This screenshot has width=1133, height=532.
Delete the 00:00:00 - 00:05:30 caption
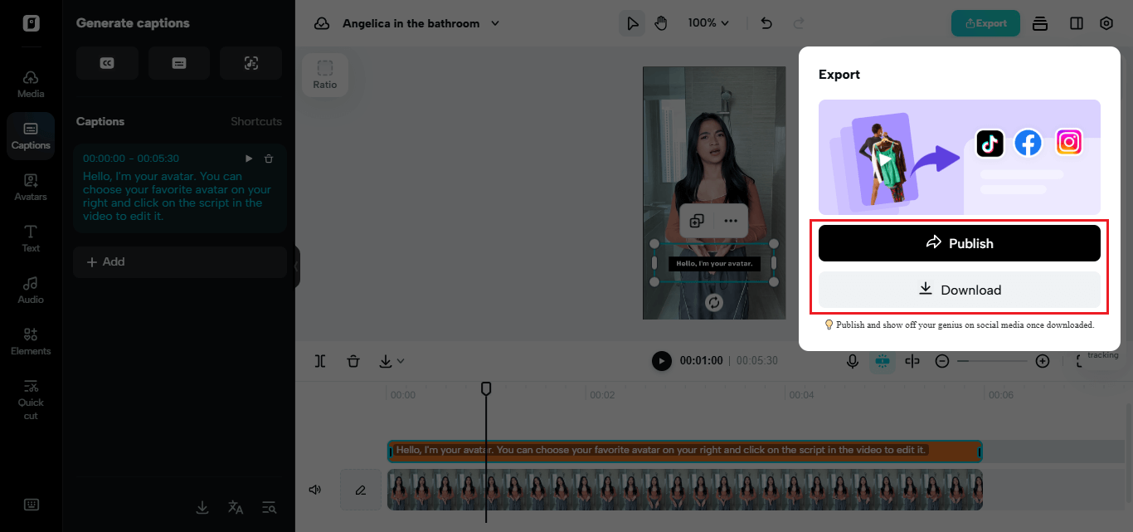pyautogui.click(x=269, y=159)
